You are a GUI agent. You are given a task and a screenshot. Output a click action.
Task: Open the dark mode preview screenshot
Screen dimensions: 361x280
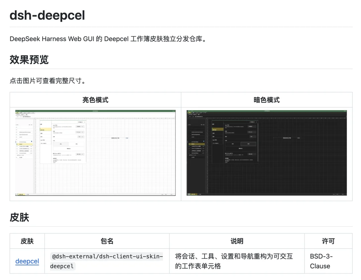pyautogui.click(x=267, y=153)
